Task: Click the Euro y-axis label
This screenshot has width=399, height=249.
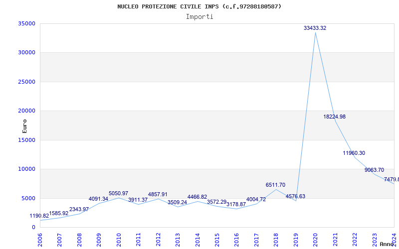Action: 24,125
